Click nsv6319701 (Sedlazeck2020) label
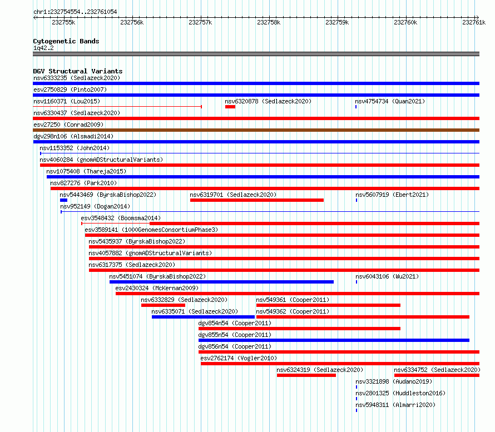This screenshot has width=495, height=432. pos(233,195)
